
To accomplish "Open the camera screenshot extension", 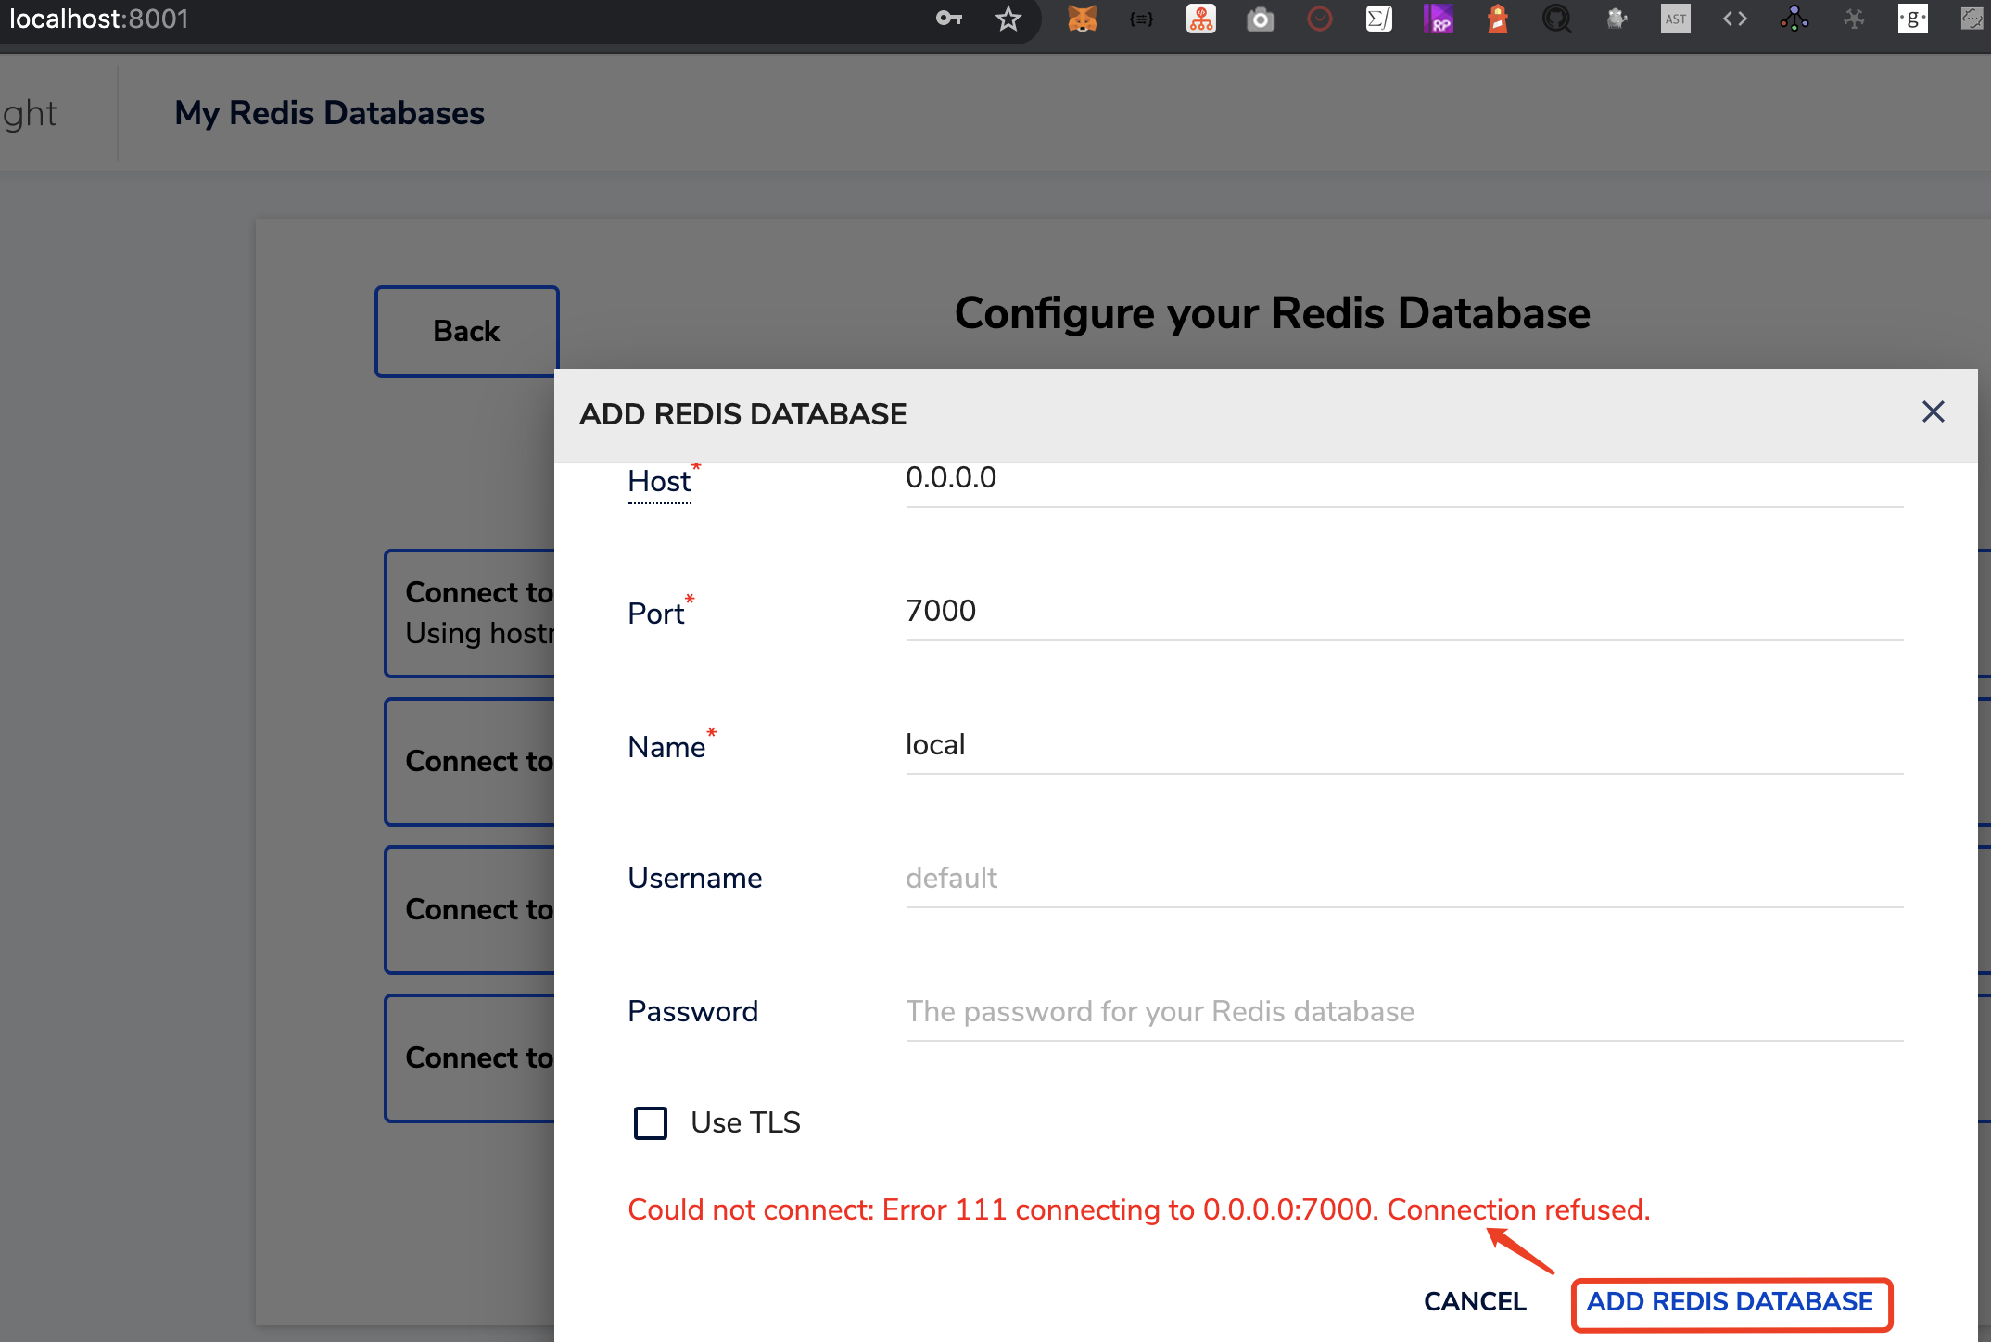I will tap(1260, 19).
